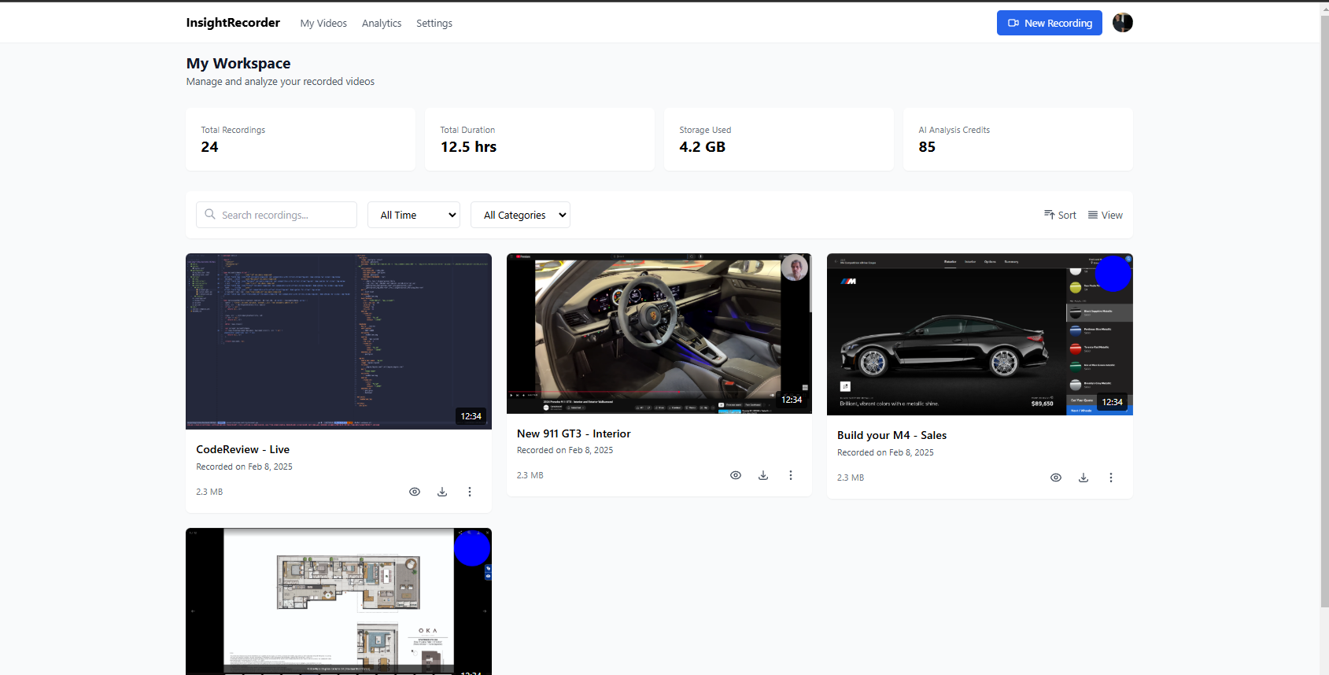Click the New 911 GT3 - Interior title
Image resolution: width=1329 pixels, height=675 pixels.
(x=574, y=433)
